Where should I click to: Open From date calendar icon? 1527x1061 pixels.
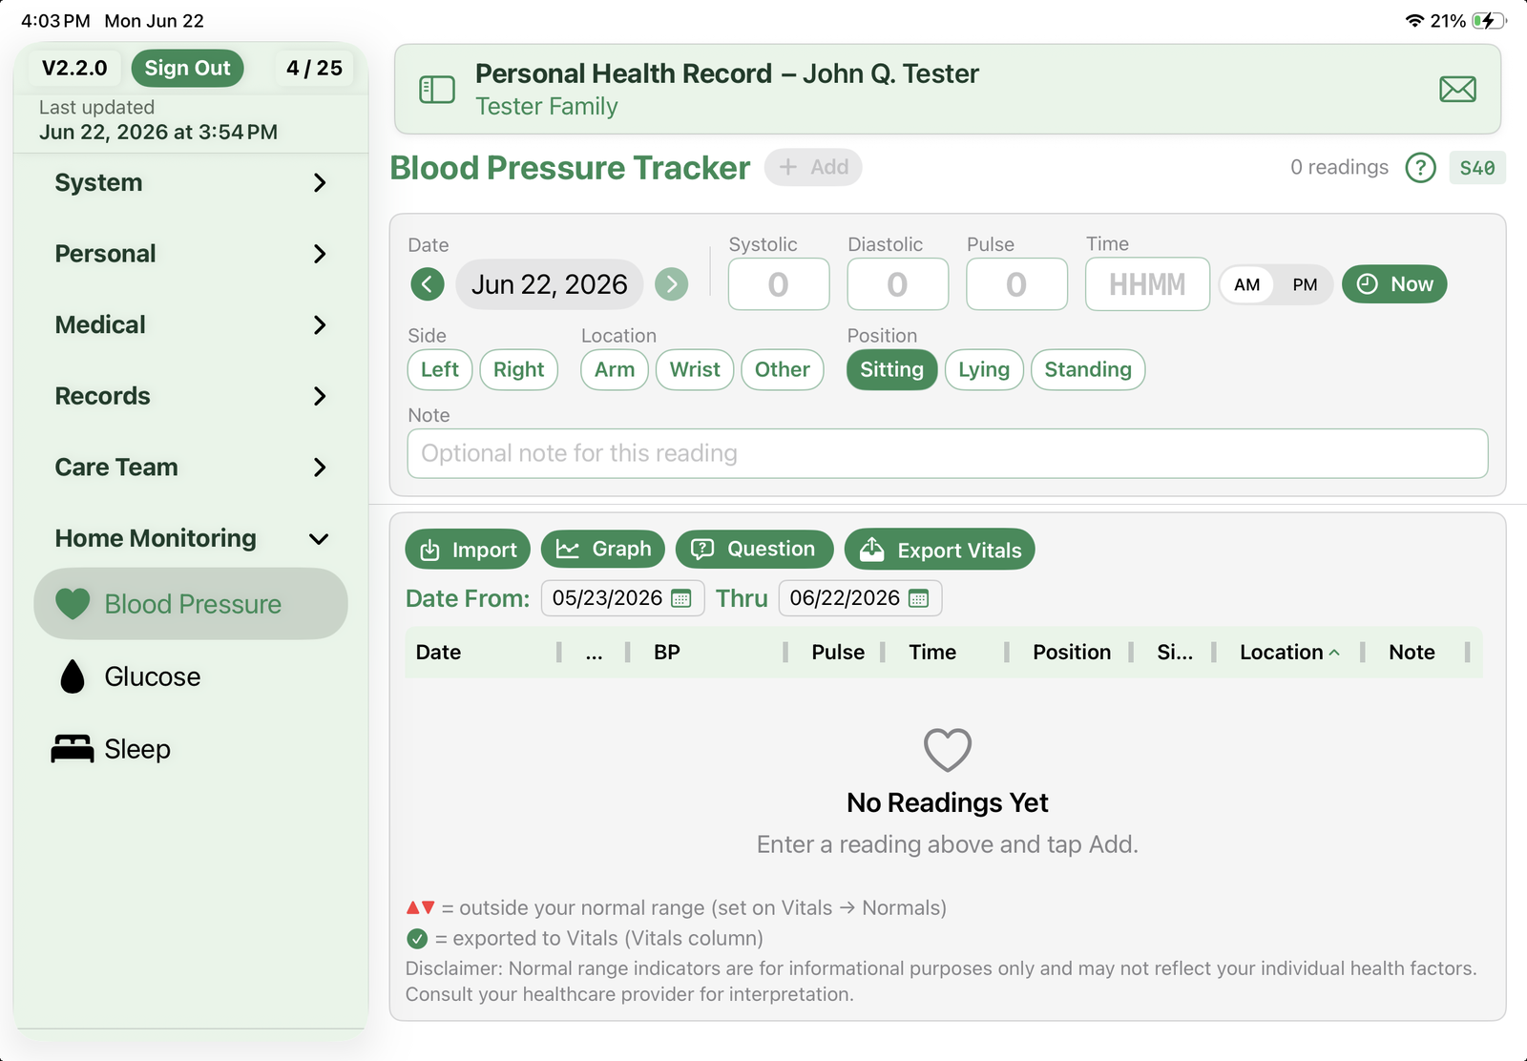681,598
